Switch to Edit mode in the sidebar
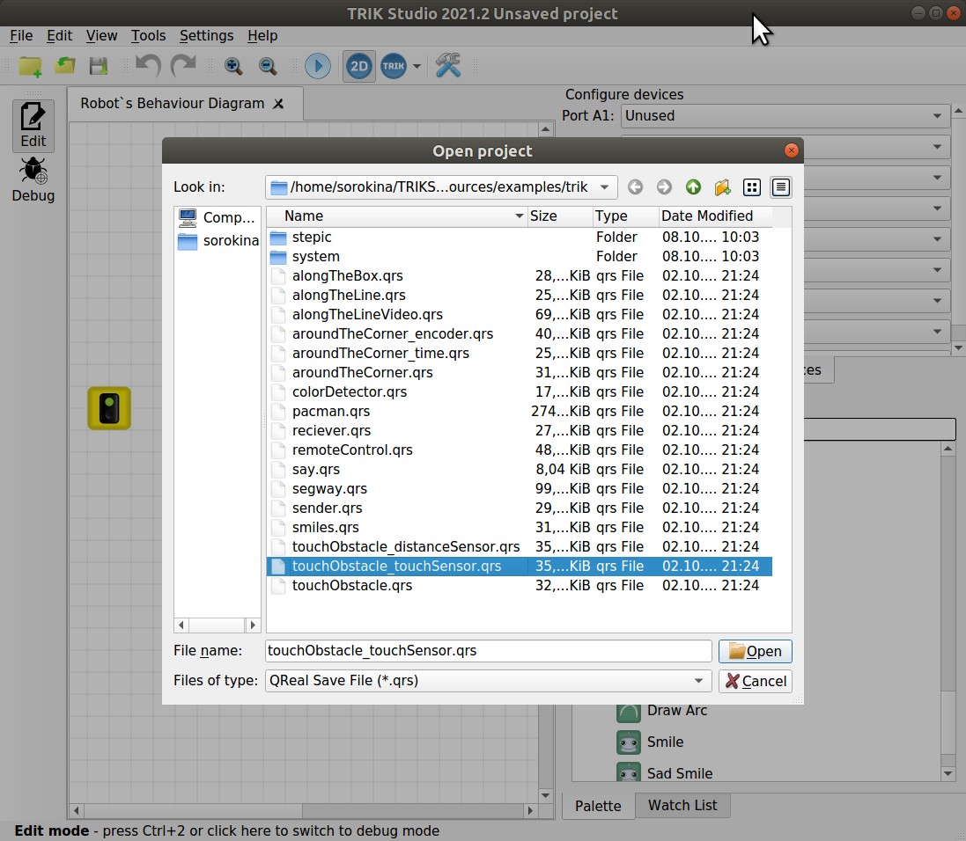 click(33, 126)
